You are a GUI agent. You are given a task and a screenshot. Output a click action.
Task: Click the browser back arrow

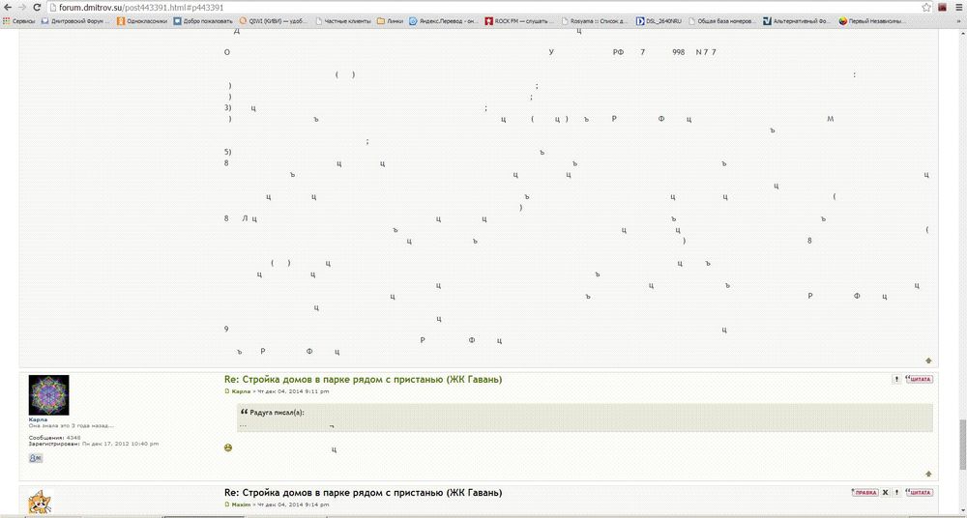8,7
